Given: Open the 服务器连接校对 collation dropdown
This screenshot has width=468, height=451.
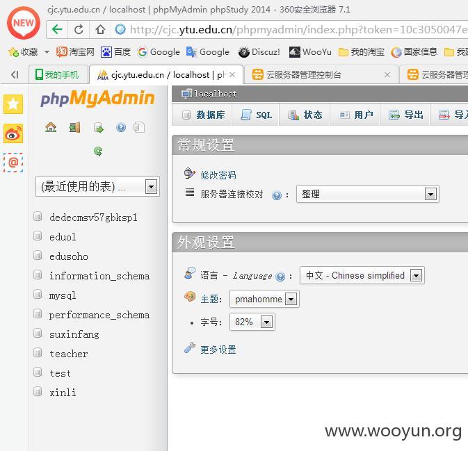Looking at the screenshot, I should point(368,194).
